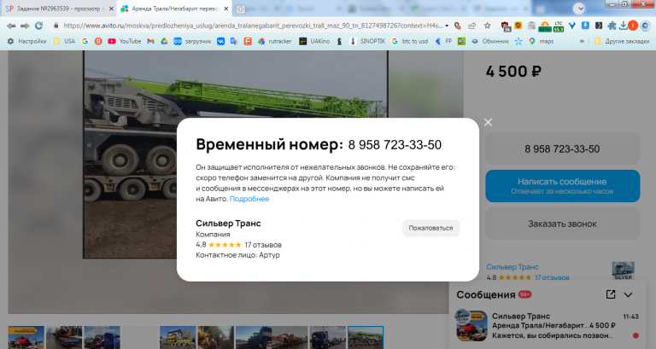Image resolution: width=656 pixels, height=349 pixels.
Task: Click the orange profile avatar
Action: (633, 26)
